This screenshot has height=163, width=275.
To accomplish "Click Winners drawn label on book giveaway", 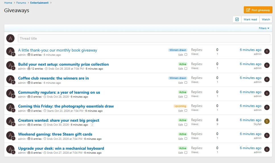I will 178,50.
